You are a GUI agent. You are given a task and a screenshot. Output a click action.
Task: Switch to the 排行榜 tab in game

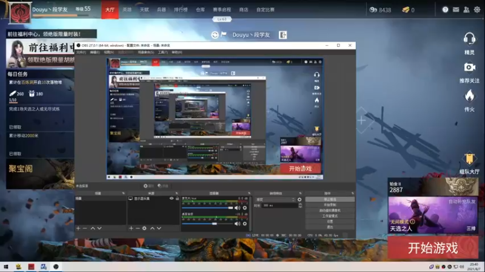coord(181,10)
